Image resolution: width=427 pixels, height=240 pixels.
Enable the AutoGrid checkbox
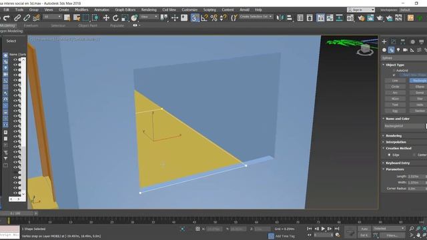pyautogui.click(x=394, y=71)
